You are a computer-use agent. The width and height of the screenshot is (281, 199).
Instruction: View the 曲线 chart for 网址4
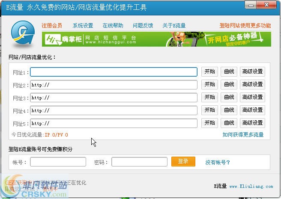coord(229,110)
